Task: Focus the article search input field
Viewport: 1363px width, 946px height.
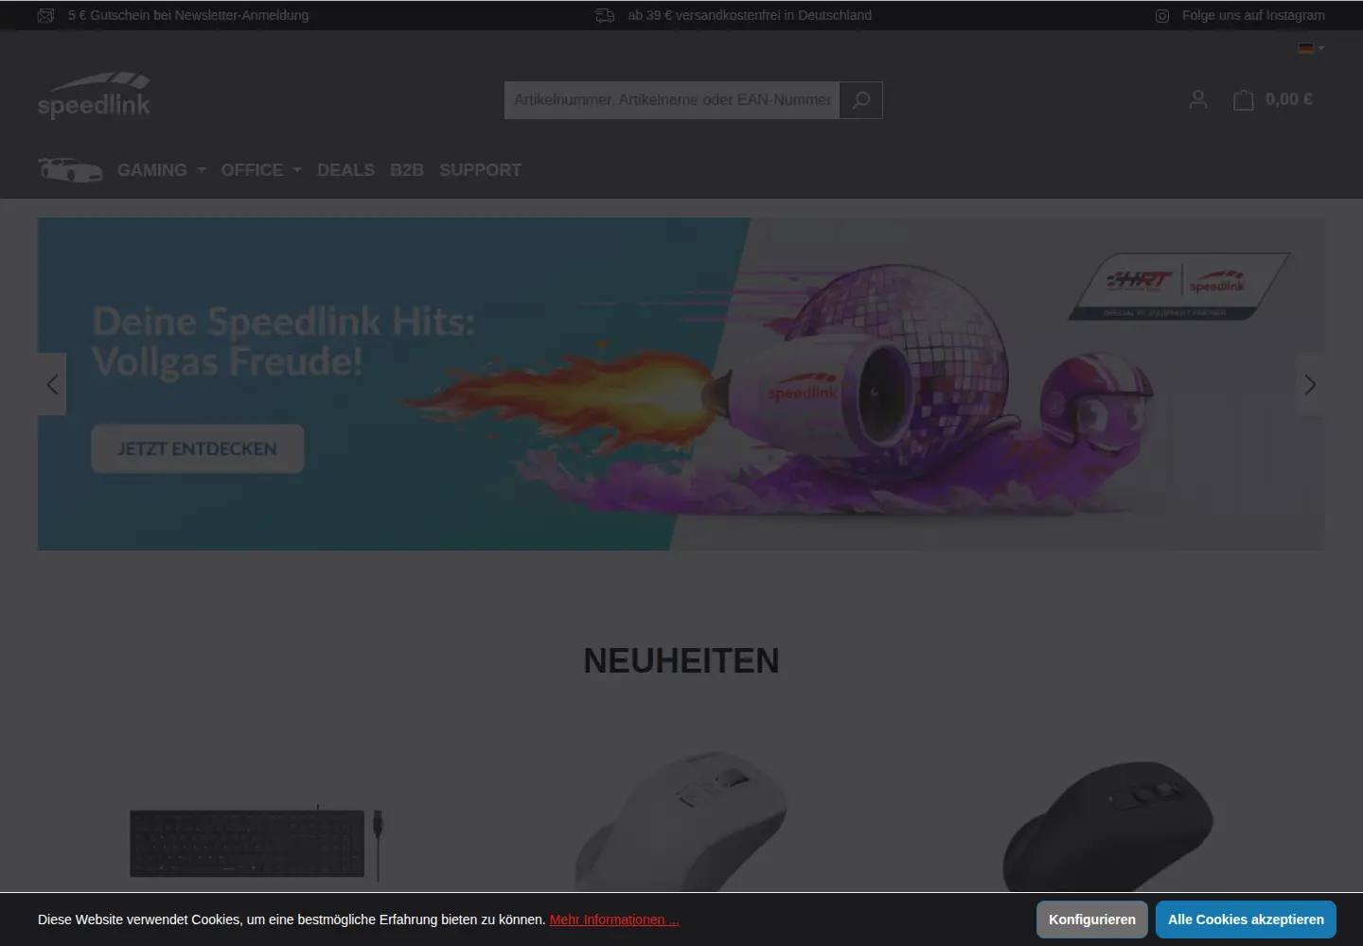Action: (x=672, y=100)
